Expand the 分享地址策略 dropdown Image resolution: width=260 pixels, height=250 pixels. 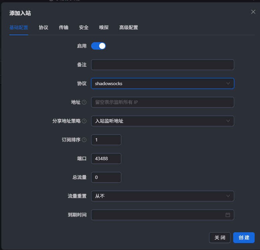162,121
